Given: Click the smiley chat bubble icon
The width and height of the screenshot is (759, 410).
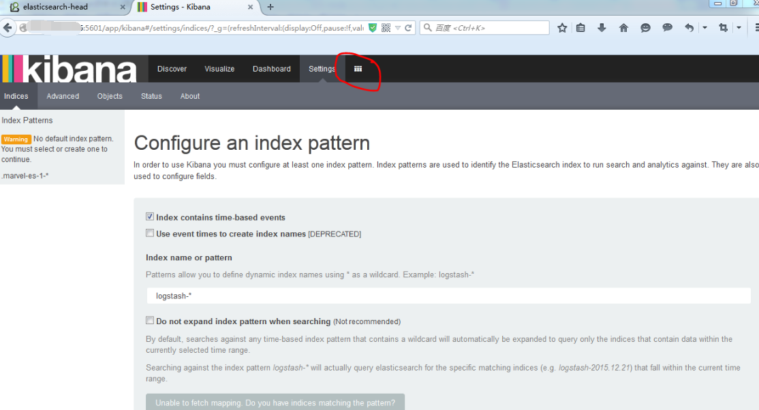Looking at the screenshot, I should pos(645,28).
